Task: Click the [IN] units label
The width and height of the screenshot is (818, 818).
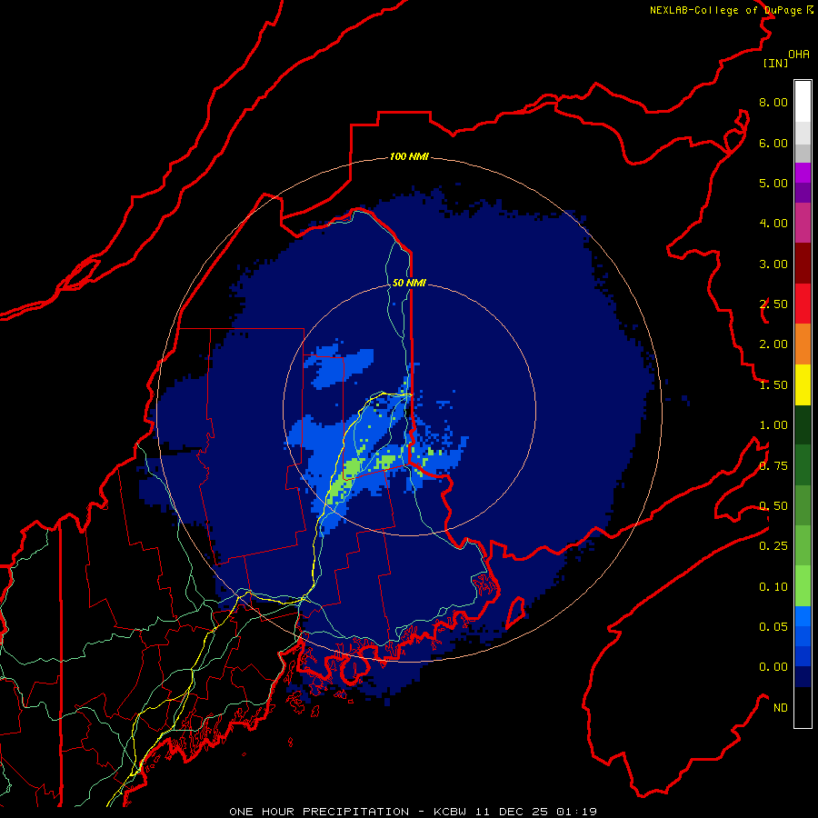Action: point(775,63)
